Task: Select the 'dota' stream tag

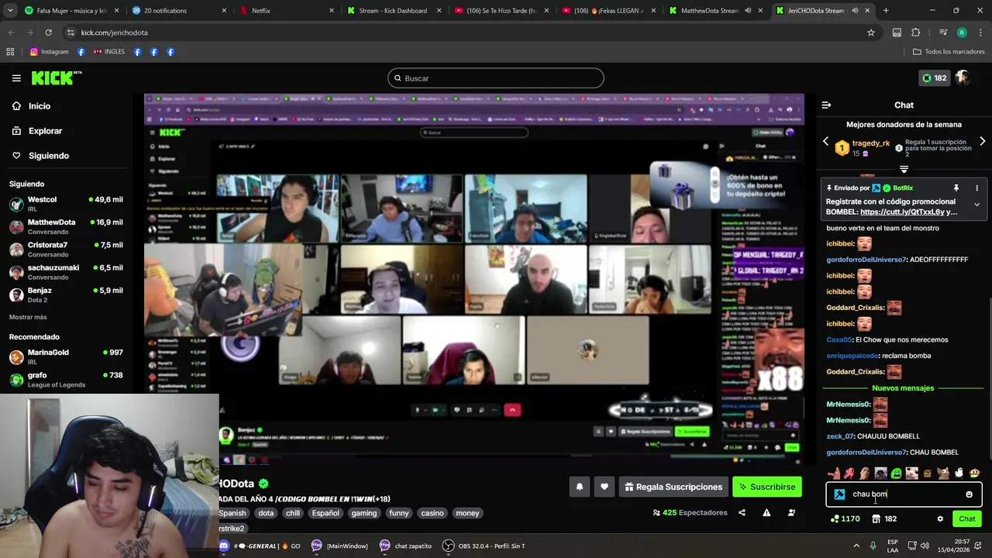Action: [266, 513]
